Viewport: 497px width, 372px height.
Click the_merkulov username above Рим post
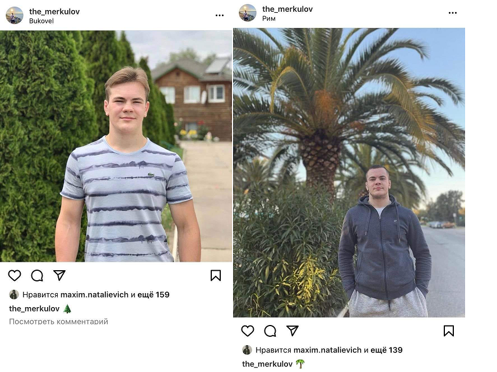[287, 9]
